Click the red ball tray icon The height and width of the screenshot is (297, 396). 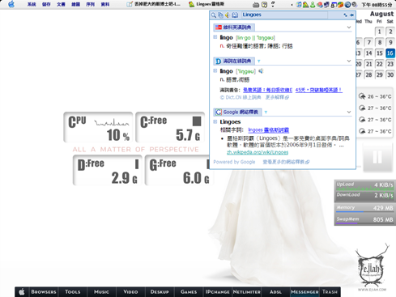pyautogui.click(x=320, y=5)
